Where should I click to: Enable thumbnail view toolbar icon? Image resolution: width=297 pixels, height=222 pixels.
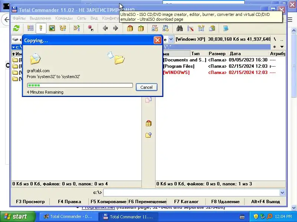(52, 28)
